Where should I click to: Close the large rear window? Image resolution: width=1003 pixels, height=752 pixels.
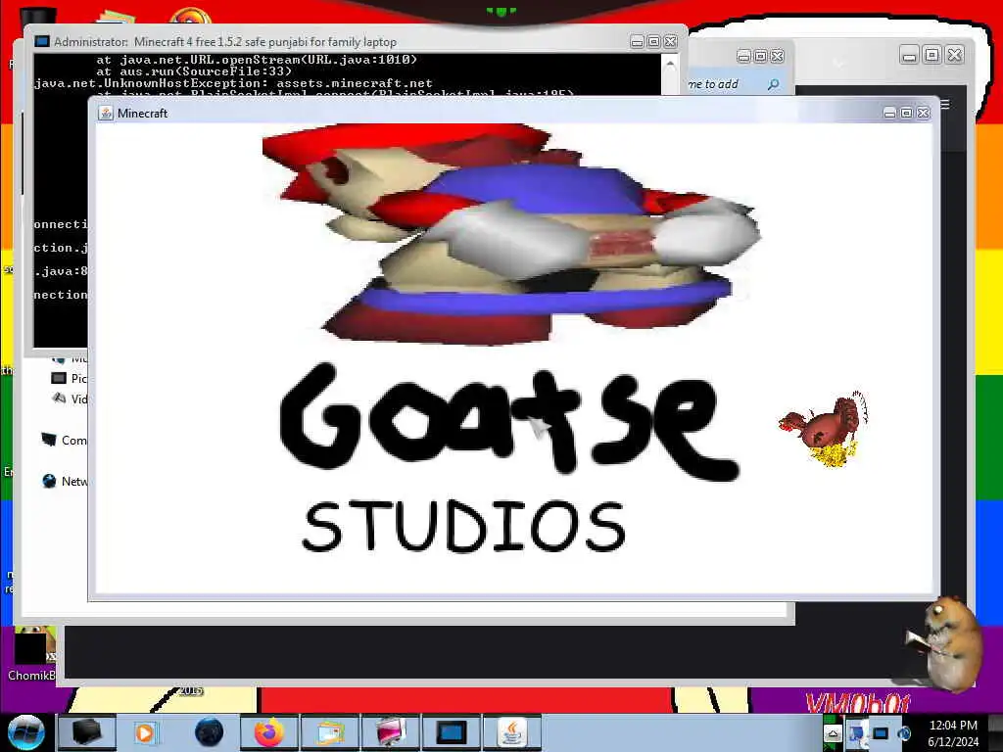pyautogui.click(x=954, y=55)
